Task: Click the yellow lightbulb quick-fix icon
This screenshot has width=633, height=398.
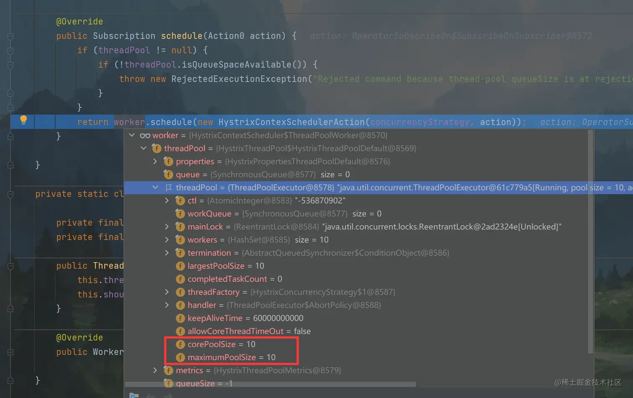Action: [23, 120]
